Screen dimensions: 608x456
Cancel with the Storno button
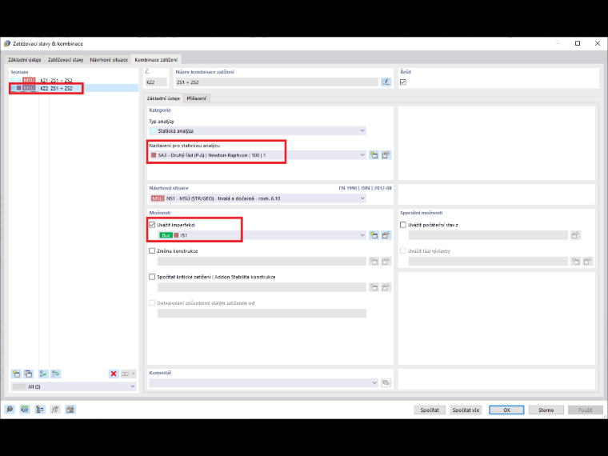click(x=546, y=410)
